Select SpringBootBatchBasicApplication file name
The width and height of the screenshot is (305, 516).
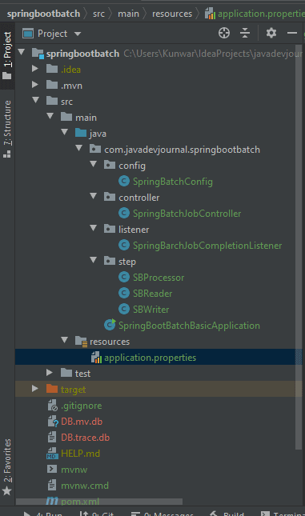[189, 326]
